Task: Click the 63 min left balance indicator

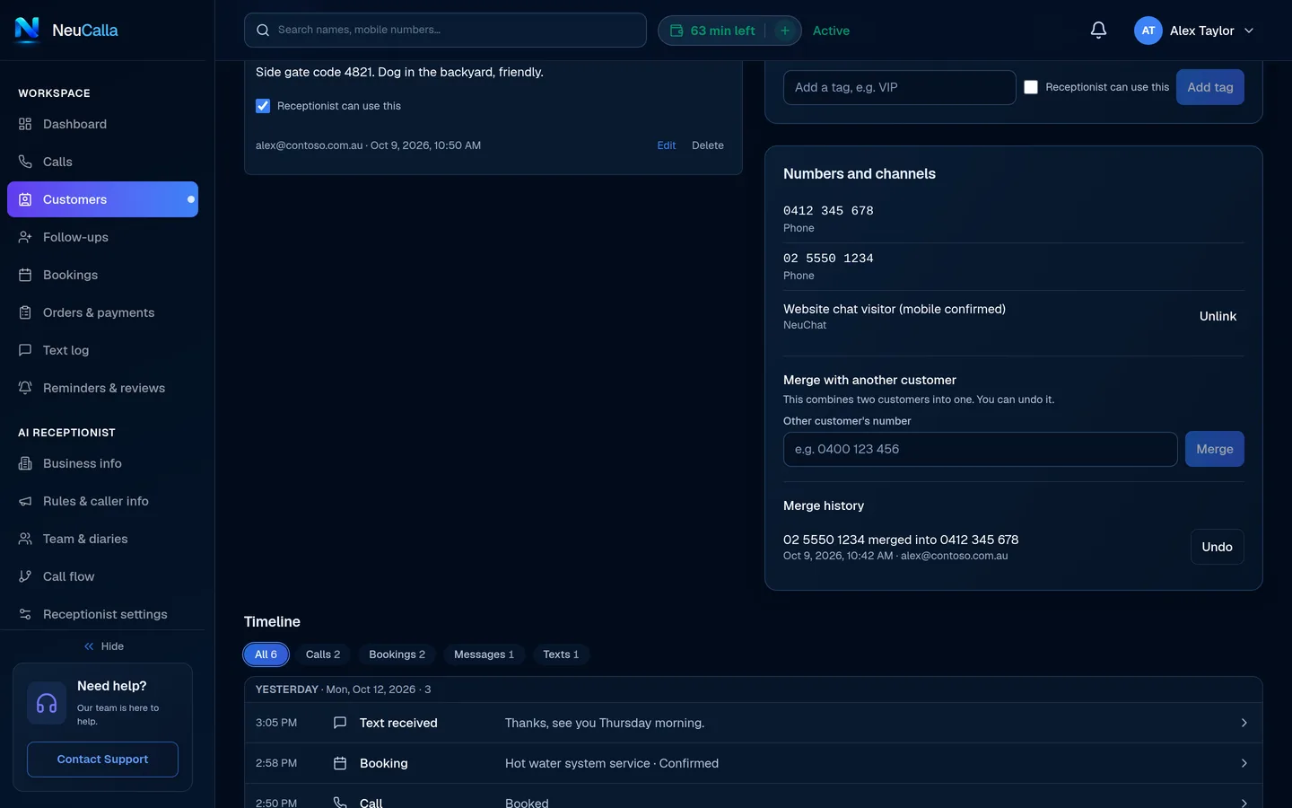Action: (x=712, y=31)
